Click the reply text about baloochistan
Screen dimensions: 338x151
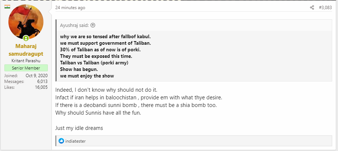click(x=139, y=97)
